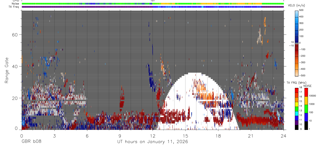Click the TX Freq row label at top left
Screen dimensions: 319x147
pos(14,7)
